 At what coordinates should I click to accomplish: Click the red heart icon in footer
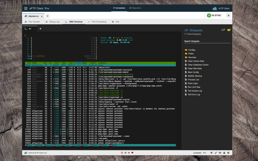pos(132,153)
